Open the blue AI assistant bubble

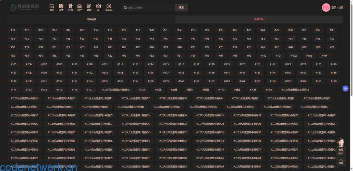(x=345, y=89)
